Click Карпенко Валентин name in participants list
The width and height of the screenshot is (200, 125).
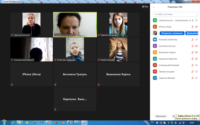coord(168,59)
